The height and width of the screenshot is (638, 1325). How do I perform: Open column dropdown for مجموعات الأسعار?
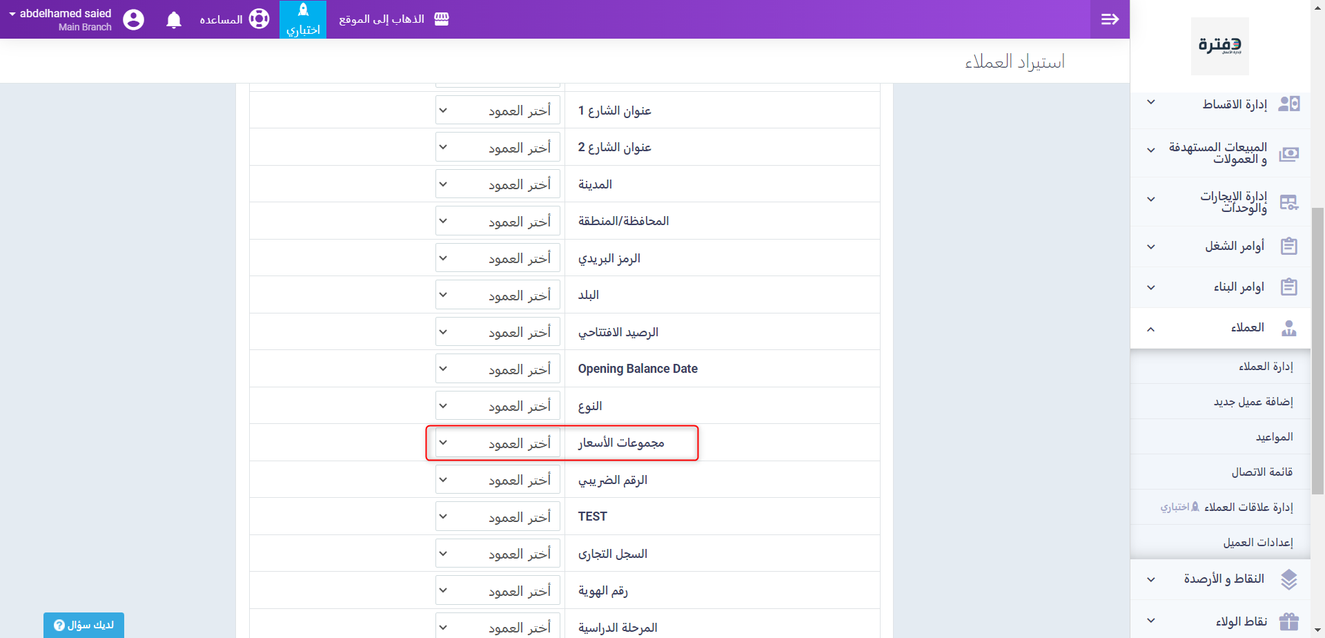498,443
